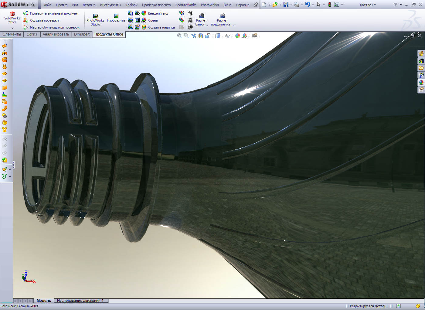Open the PhotoWorks menu
This screenshot has width=425, height=310.
[210, 5]
